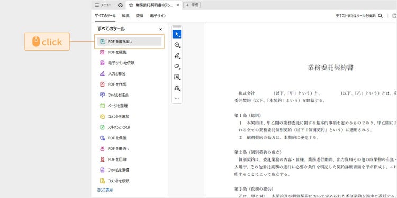The width and height of the screenshot is (397, 198).
Task: Click the 電子サインを依頼 icon
Action: (102, 63)
